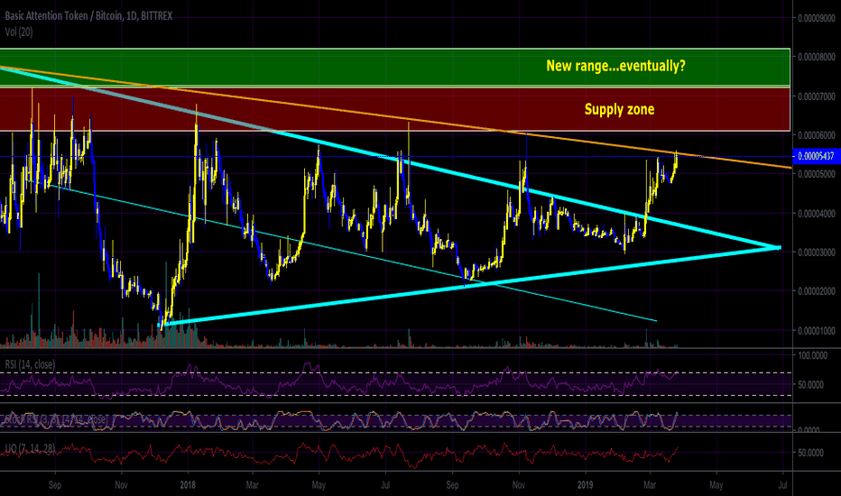Click the 2018 label on time axis
Screen dimensions: 841x496
188,485
